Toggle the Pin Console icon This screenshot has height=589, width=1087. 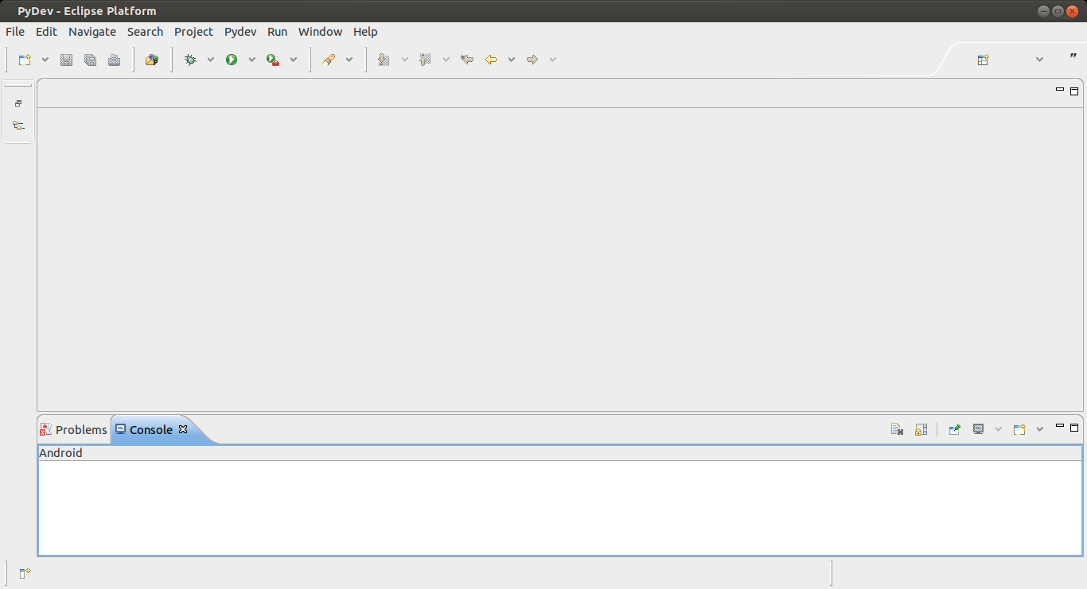pyautogui.click(x=955, y=429)
